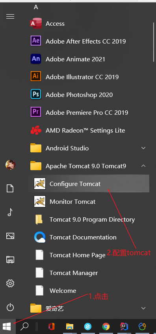Screen dimensions: 156x334
Task: Open the Adobe Photoshop 2020 icon
Action: (36, 95)
